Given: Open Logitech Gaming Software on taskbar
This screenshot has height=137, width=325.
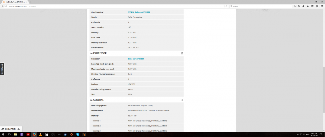Looking at the screenshot, I should [x=53, y=135].
